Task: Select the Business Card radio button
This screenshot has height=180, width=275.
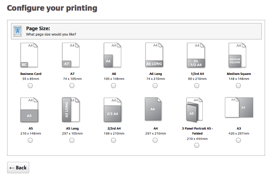Action: tap(30, 86)
